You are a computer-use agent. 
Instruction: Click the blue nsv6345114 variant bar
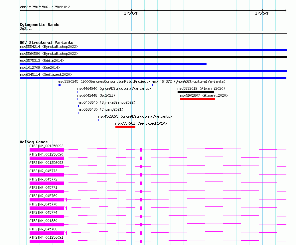coord(153,78)
